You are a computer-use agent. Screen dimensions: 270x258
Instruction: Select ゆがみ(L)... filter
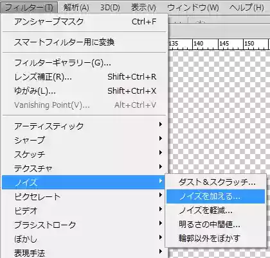(x=84, y=91)
